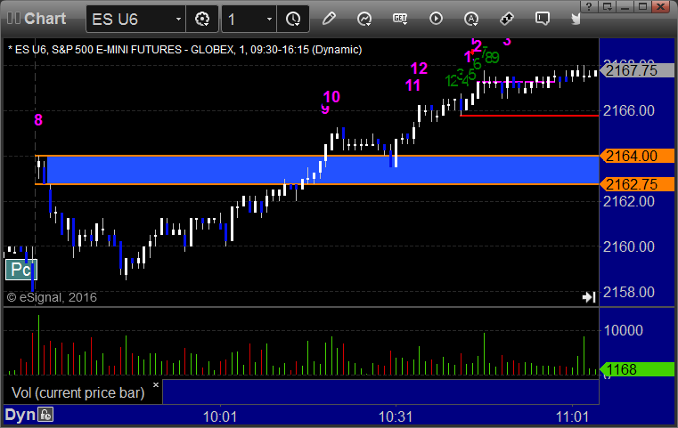Viewport: 678px width, 428px height.
Task: Maximize the chart window
Action: tap(643, 6)
